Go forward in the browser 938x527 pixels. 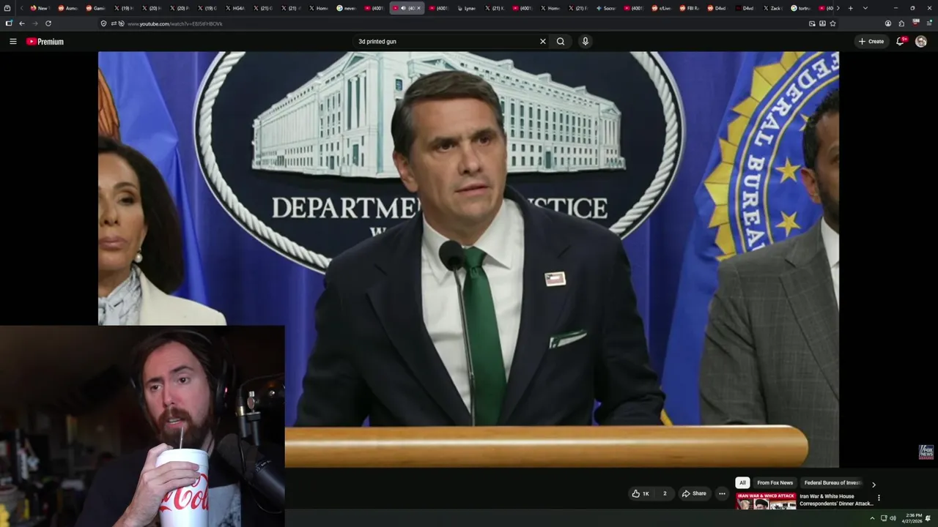[34, 23]
